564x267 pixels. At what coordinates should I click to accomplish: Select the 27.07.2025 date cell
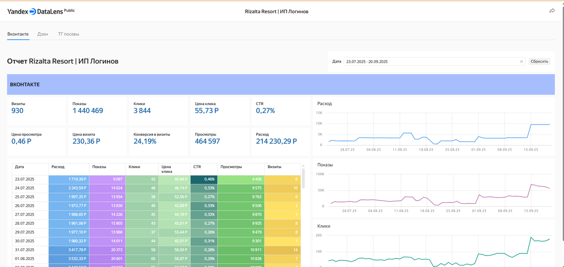click(30, 215)
